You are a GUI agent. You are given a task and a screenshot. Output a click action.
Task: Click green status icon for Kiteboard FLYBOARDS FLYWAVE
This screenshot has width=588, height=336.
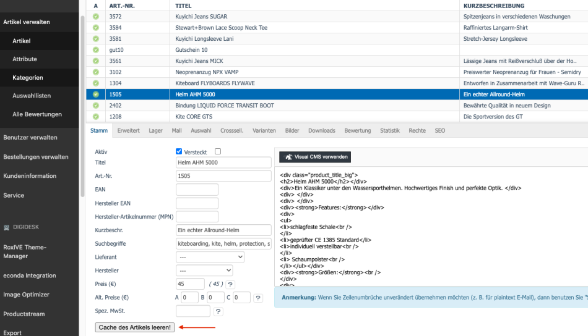coord(96,83)
